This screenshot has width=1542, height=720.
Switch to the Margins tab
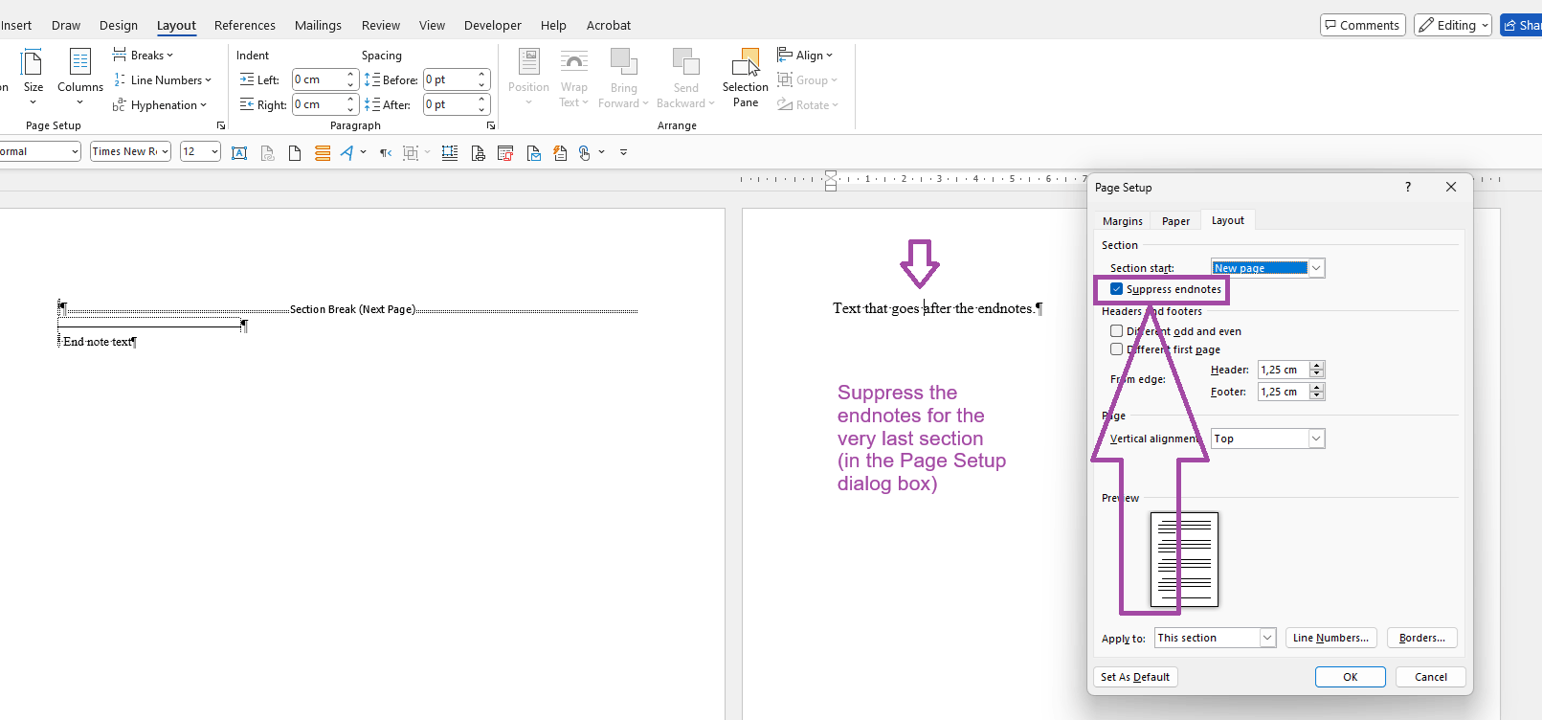click(x=1123, y=221)
